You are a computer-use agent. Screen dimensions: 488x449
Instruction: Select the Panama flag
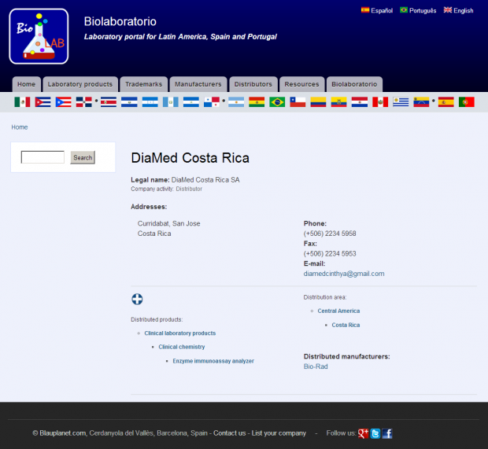(x=212, y=102)
